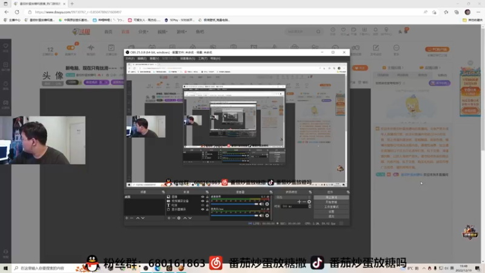Screen dimensions: 485x273
Task: Mute the microphone audio channel in mixer
Action: pos(261,215)
